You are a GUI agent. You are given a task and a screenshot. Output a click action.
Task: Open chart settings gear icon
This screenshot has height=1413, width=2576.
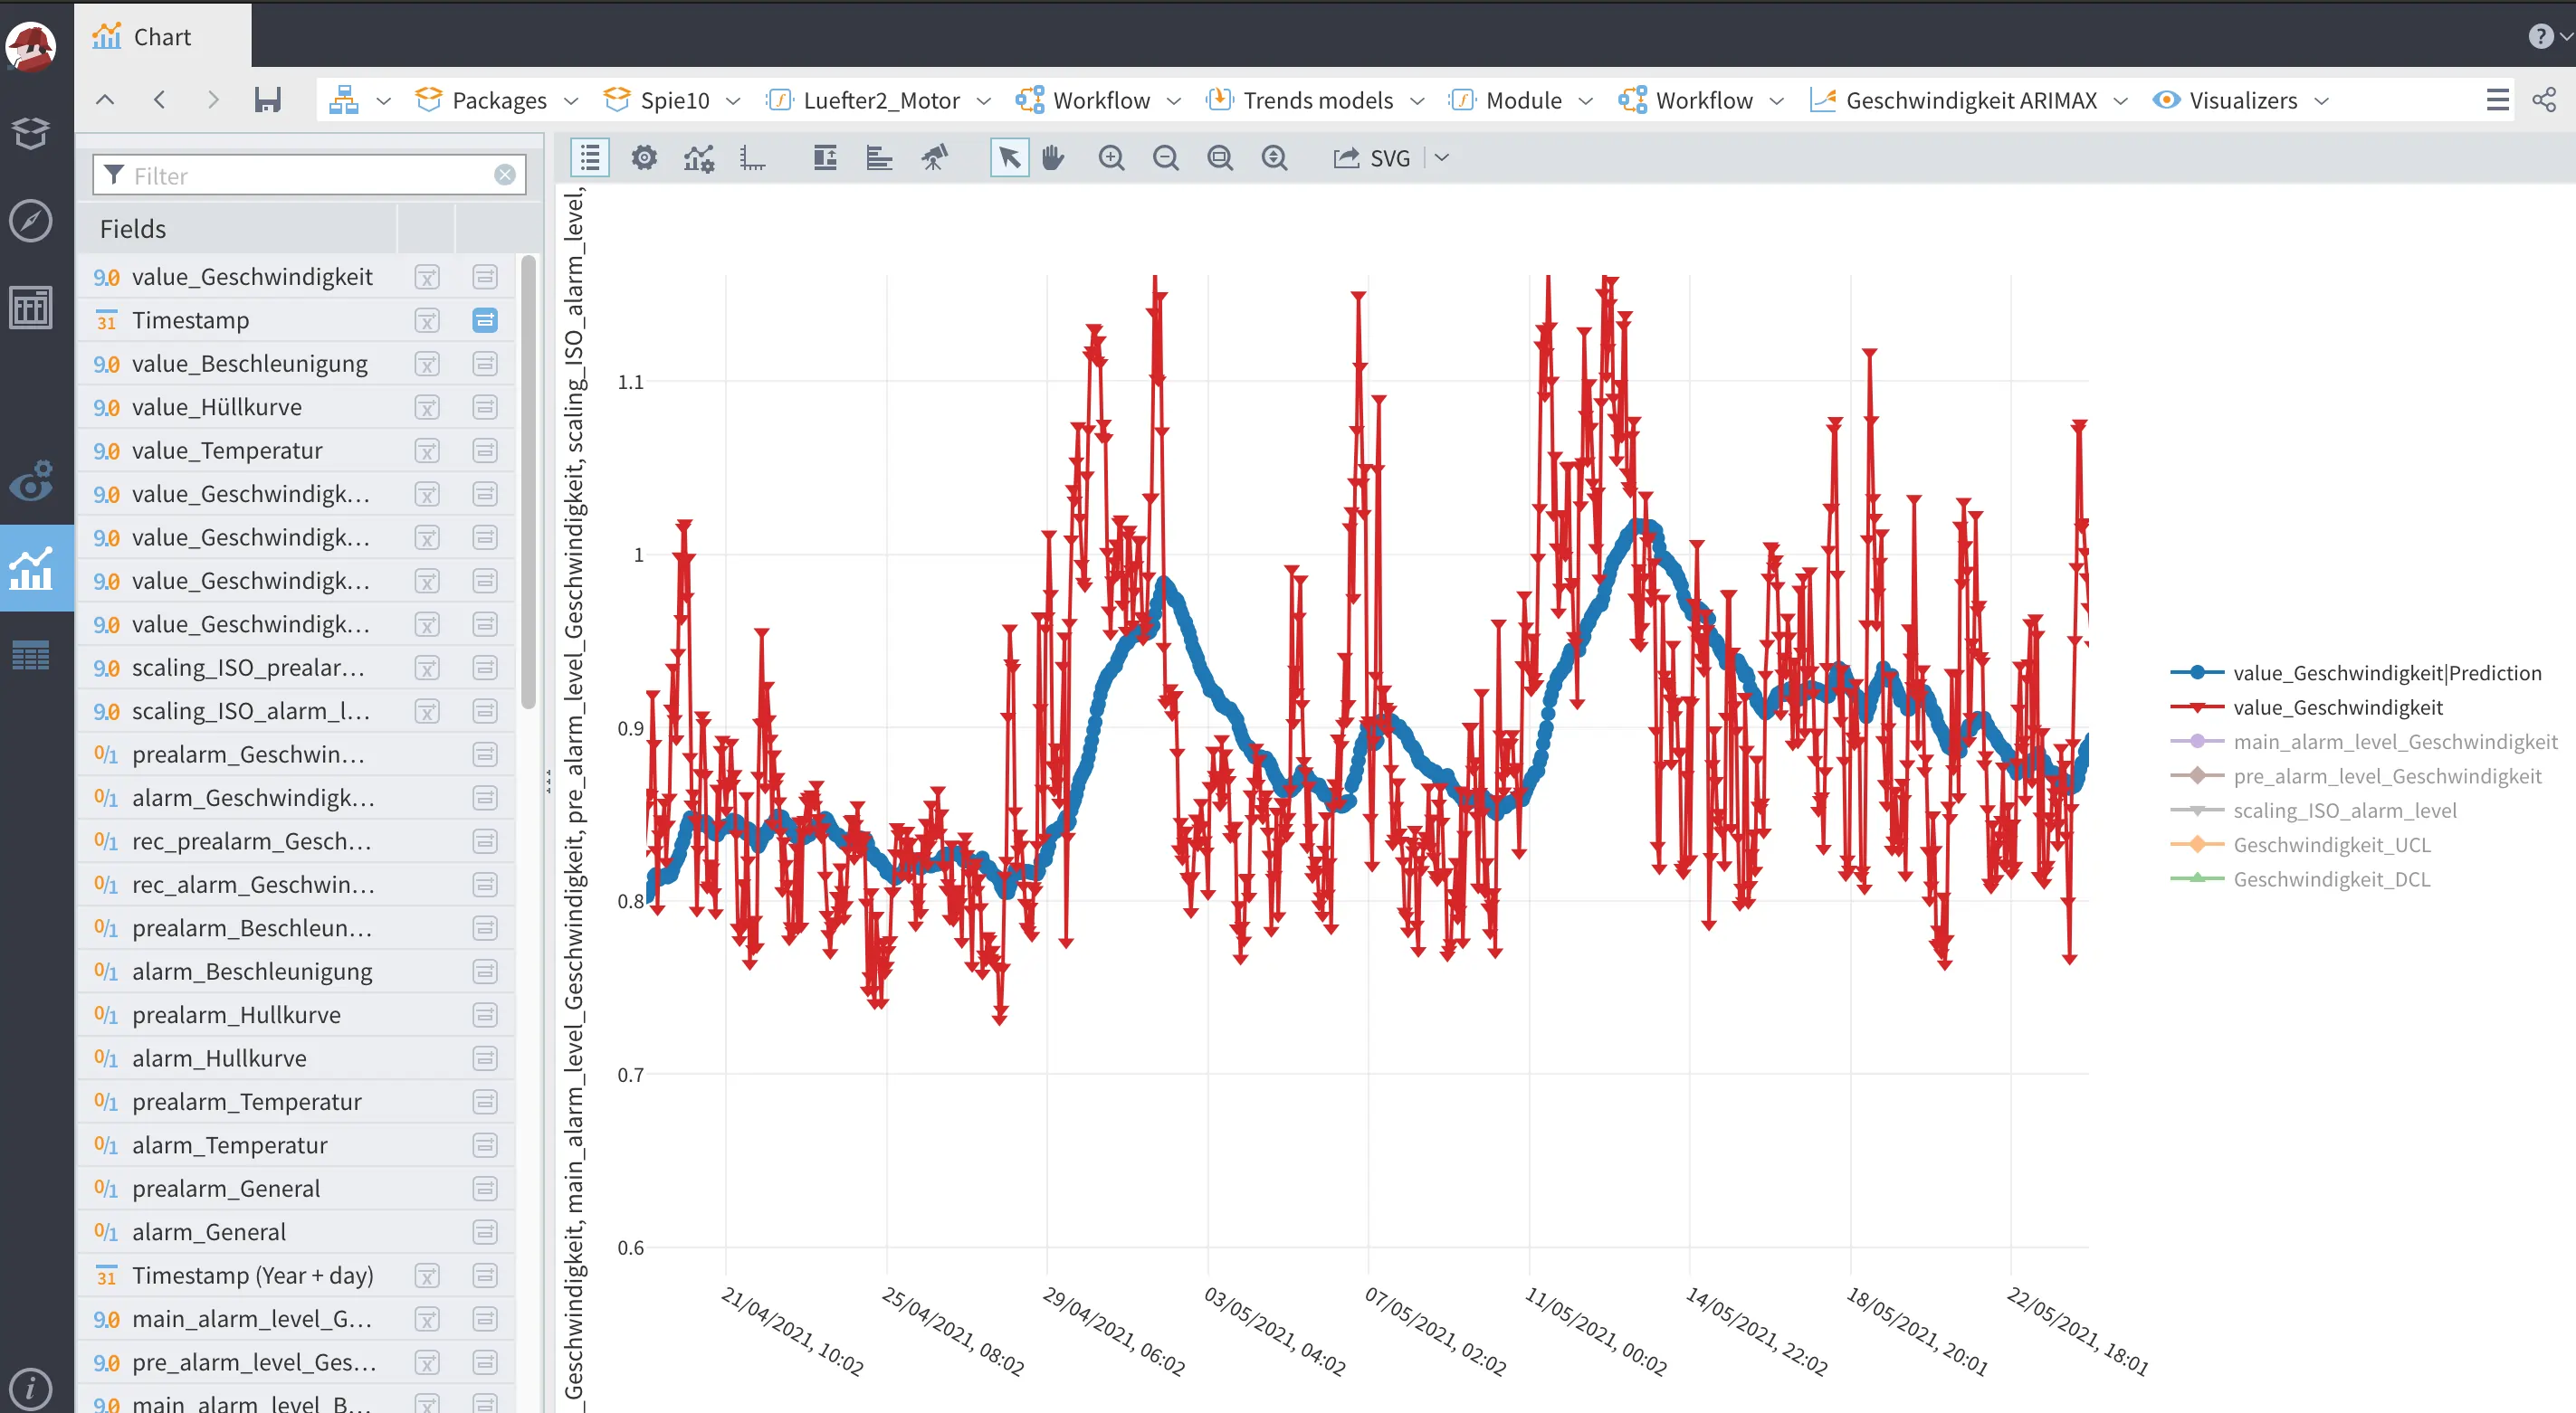[644, 158]
